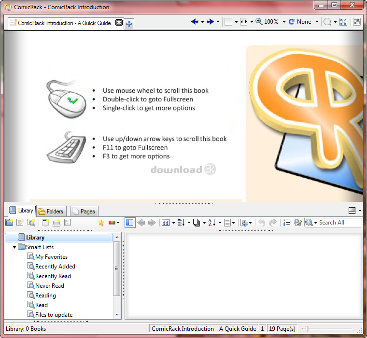Click the thumbnails view mode icon
Image resolution: width=367 pixels, height=338 pixels.
pyautogui.click(x=166, y=223)
